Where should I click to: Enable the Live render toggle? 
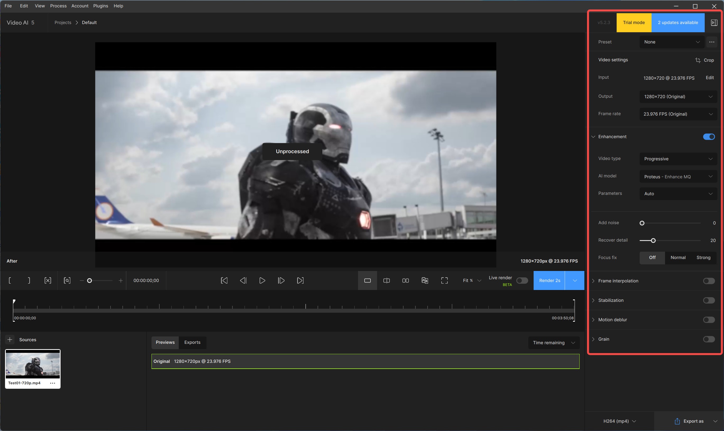522,280
